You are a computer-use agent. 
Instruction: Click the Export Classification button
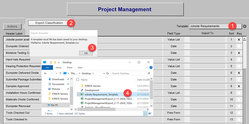click(x=49, y=23)
